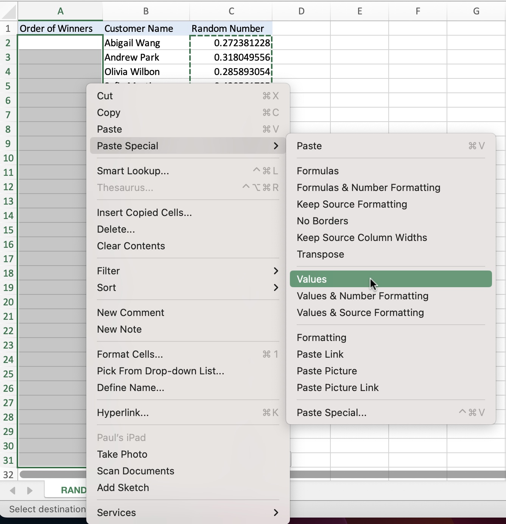Click the previous sheet arrow
This screenshot has width=506, height=524.
pos(12,491)
